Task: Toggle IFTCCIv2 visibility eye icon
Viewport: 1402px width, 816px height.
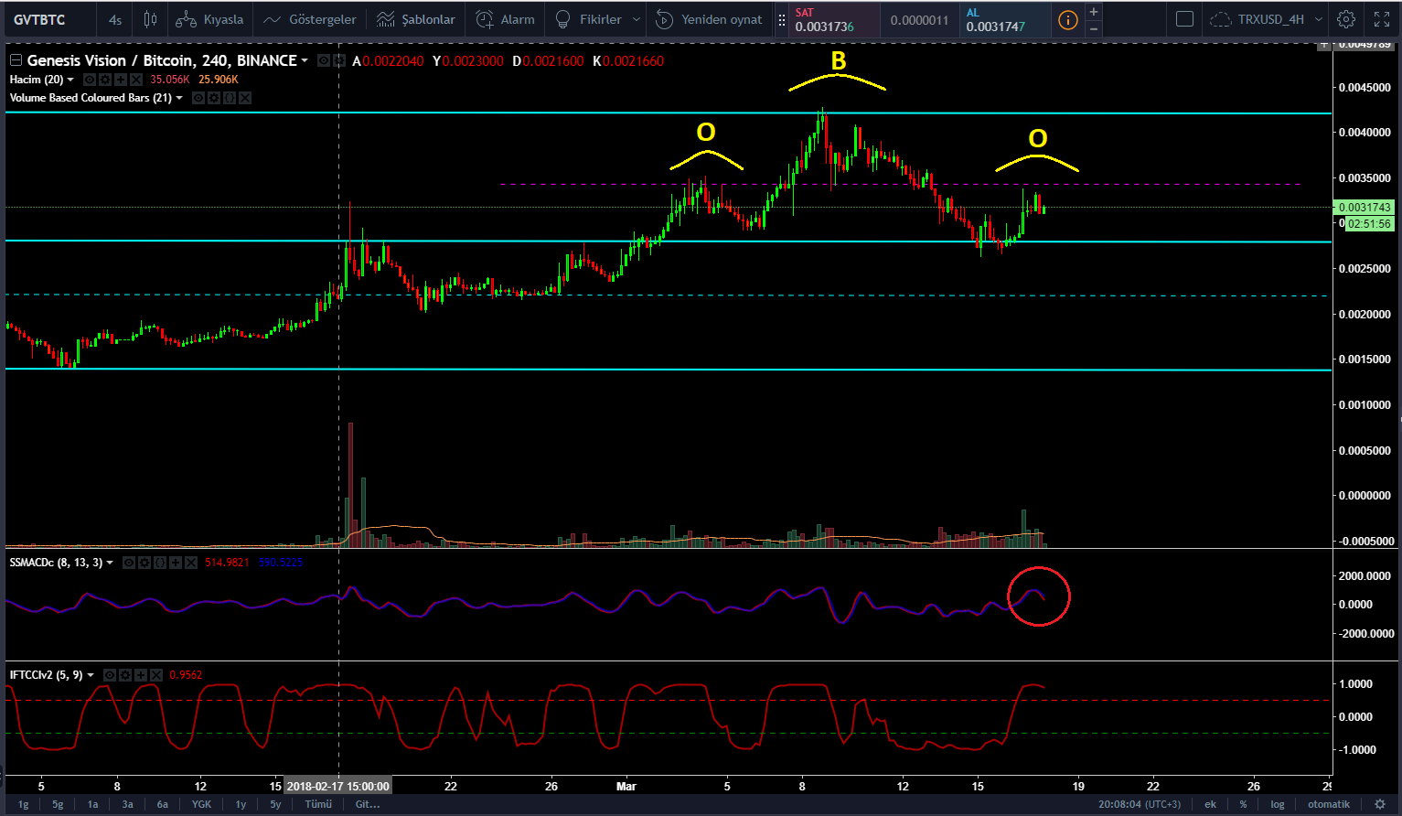Action: click(110, 675)
